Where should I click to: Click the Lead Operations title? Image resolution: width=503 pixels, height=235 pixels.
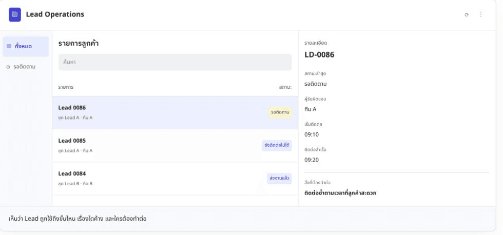[55, 14]
